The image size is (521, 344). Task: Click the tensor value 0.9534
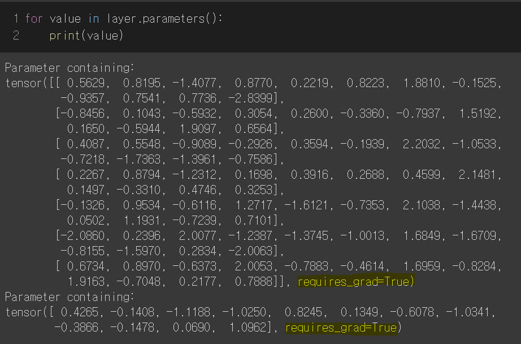142,205
